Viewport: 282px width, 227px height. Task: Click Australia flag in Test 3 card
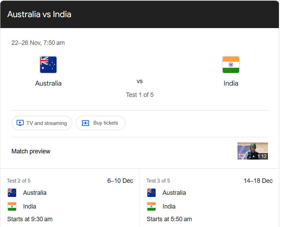(151, 193)
